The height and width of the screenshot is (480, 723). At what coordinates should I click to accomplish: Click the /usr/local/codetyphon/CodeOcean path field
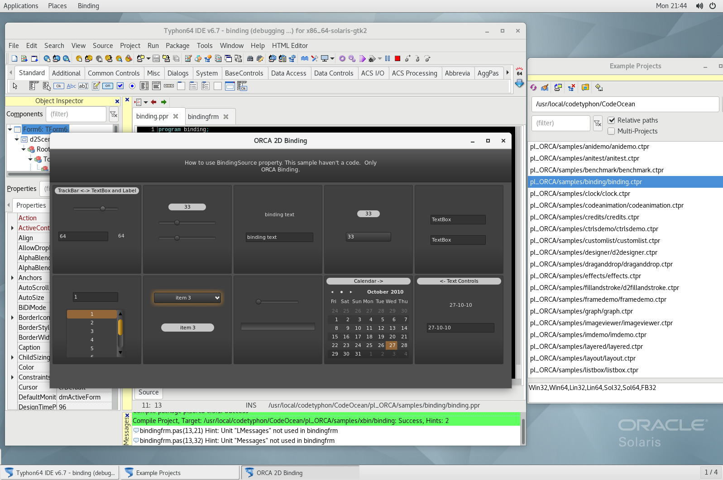[625, 104]
